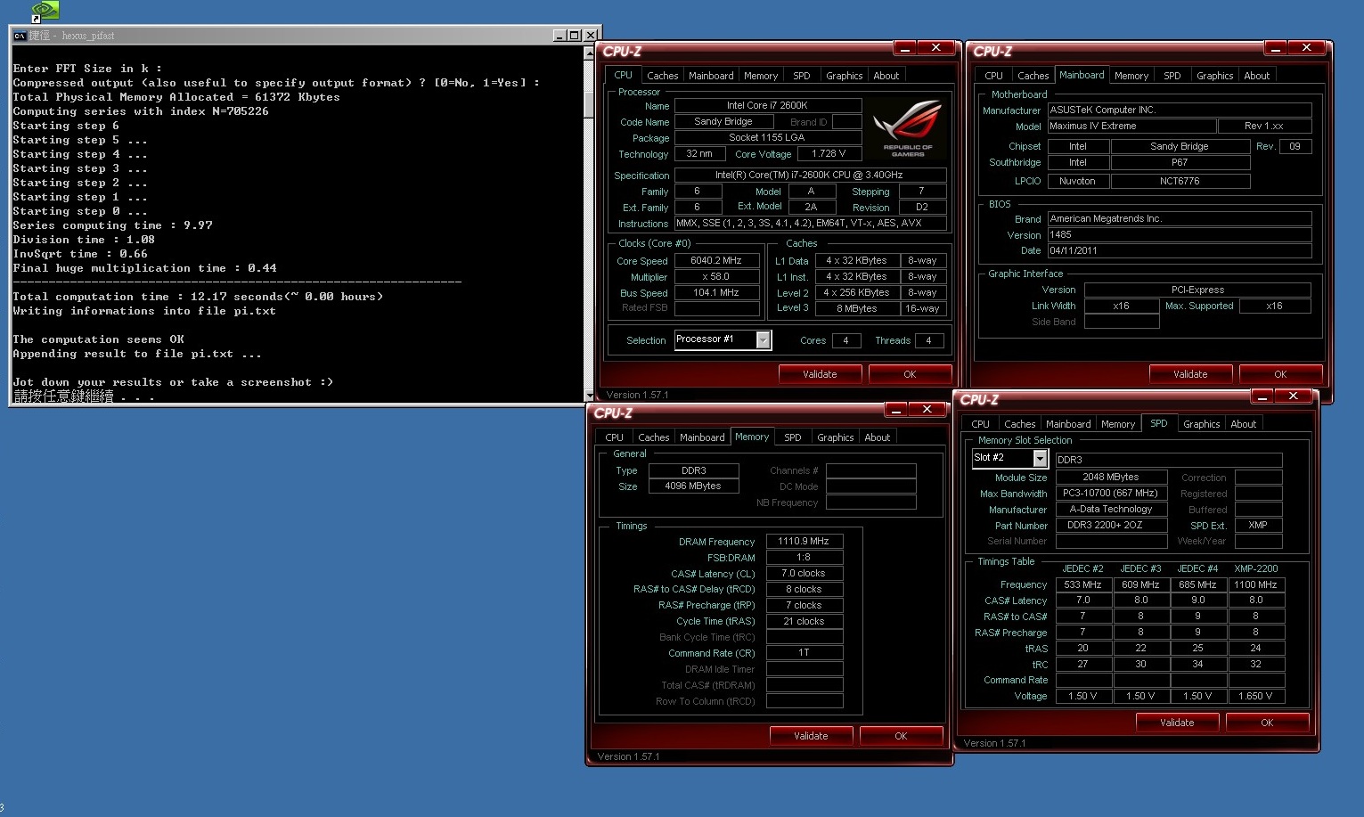Open Graphics tab in the SPD window
This screenshot has width=1364, height=817.
click(1201, 424)
